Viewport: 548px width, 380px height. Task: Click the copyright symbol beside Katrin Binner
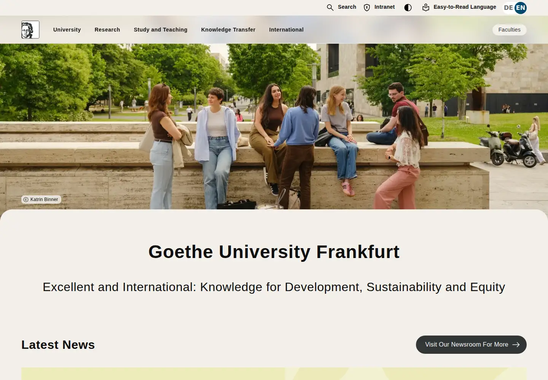point(26,199)
